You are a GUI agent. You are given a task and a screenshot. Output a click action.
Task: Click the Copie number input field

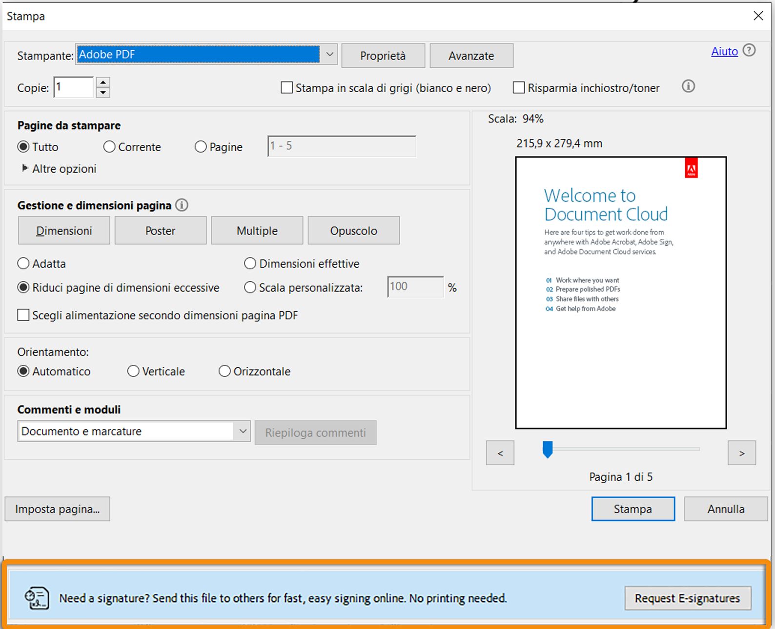[74, 87]
